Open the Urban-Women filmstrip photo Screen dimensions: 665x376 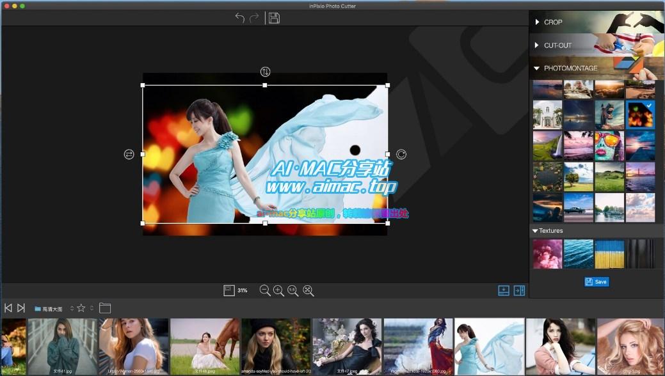point(134,347)
